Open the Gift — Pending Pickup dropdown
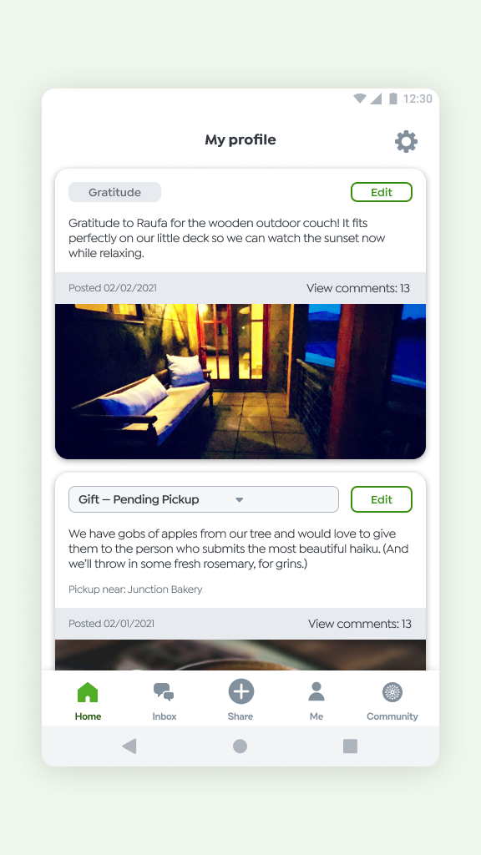 204,499
